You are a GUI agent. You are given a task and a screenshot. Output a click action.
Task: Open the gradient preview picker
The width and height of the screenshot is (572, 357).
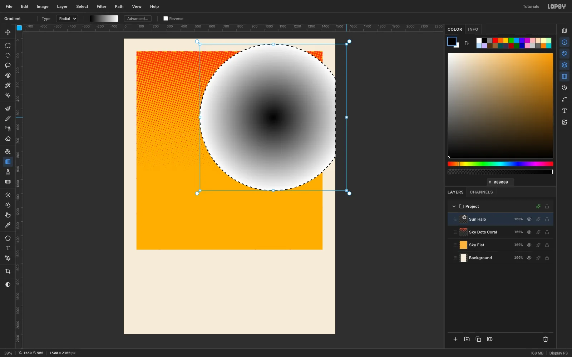104,19
